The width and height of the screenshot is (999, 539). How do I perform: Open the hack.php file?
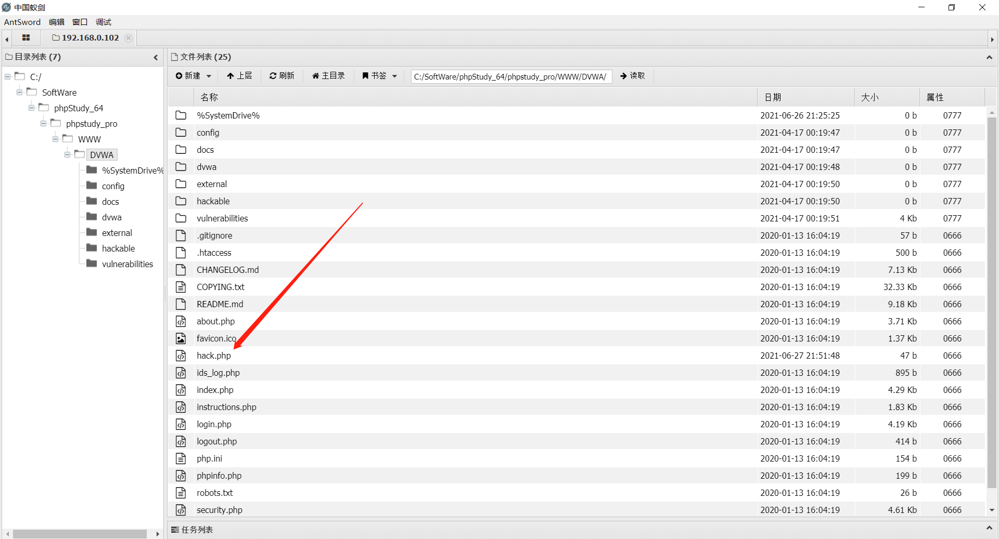213,356
